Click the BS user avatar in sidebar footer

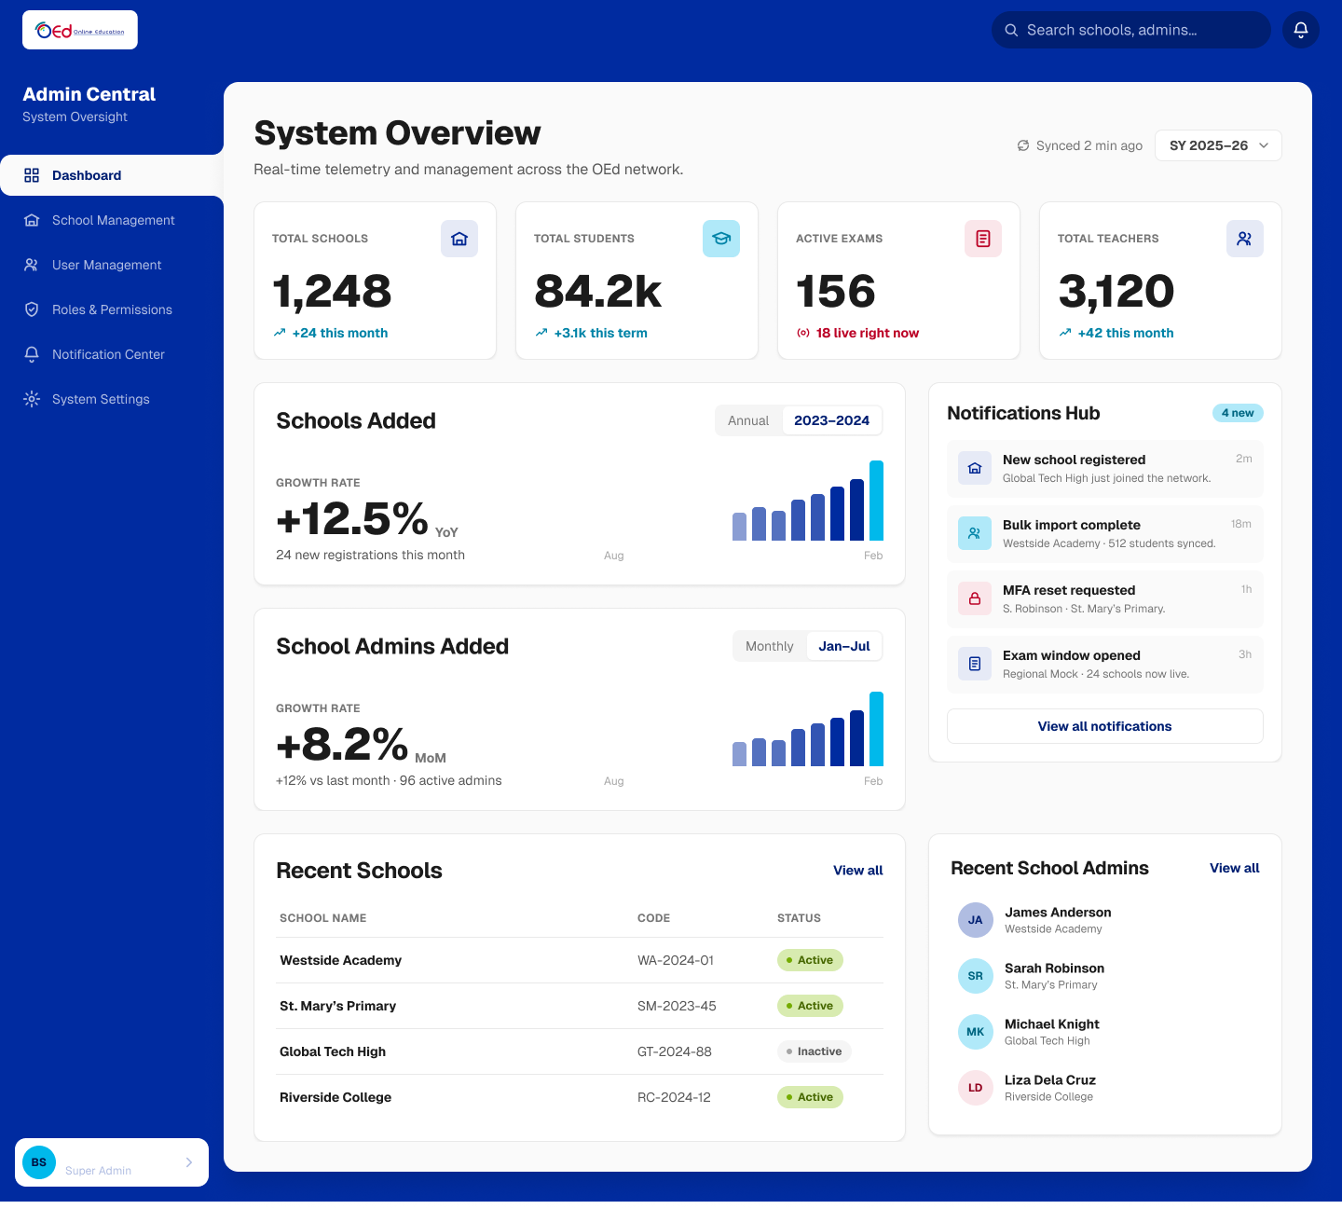[x=39, y=1162]
